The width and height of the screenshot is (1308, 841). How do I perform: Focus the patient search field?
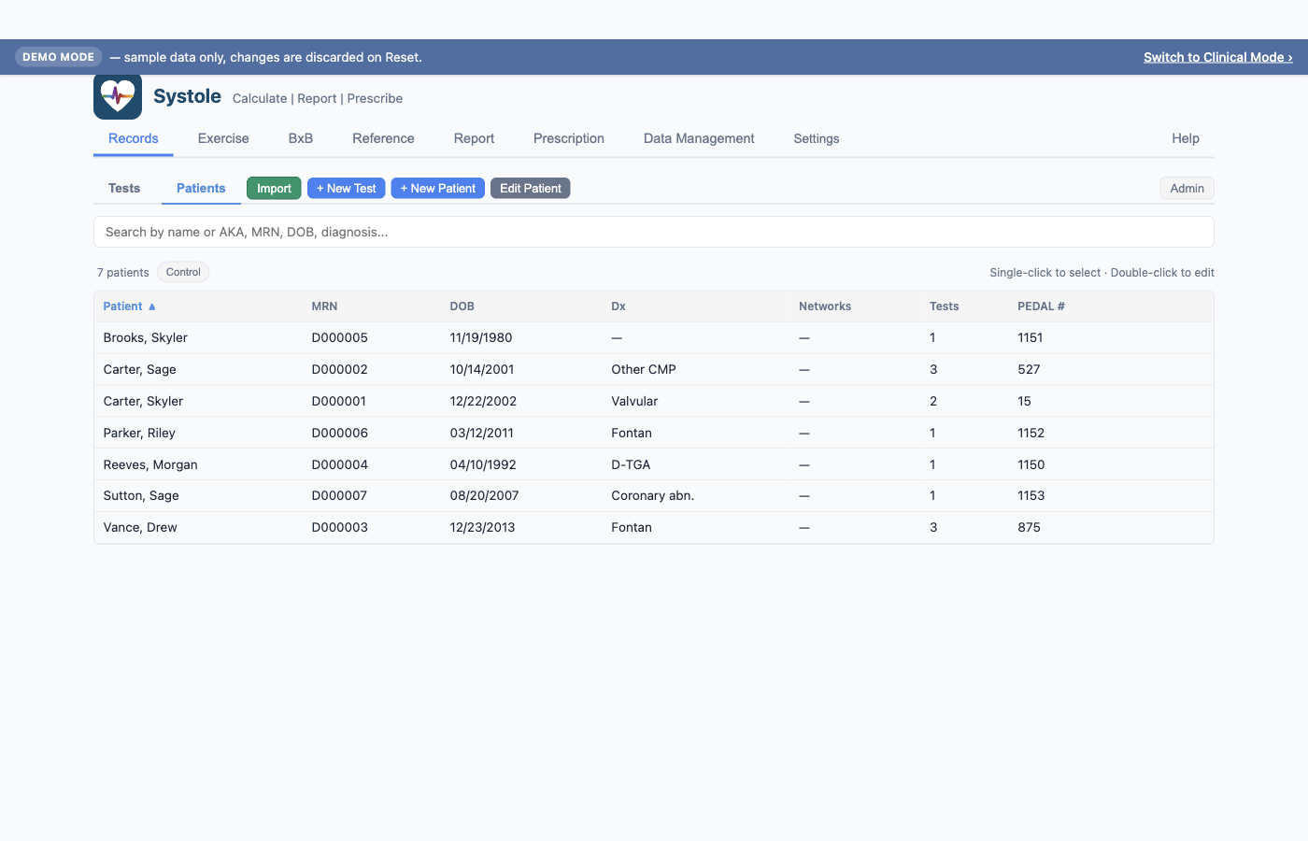pos(654,232)
